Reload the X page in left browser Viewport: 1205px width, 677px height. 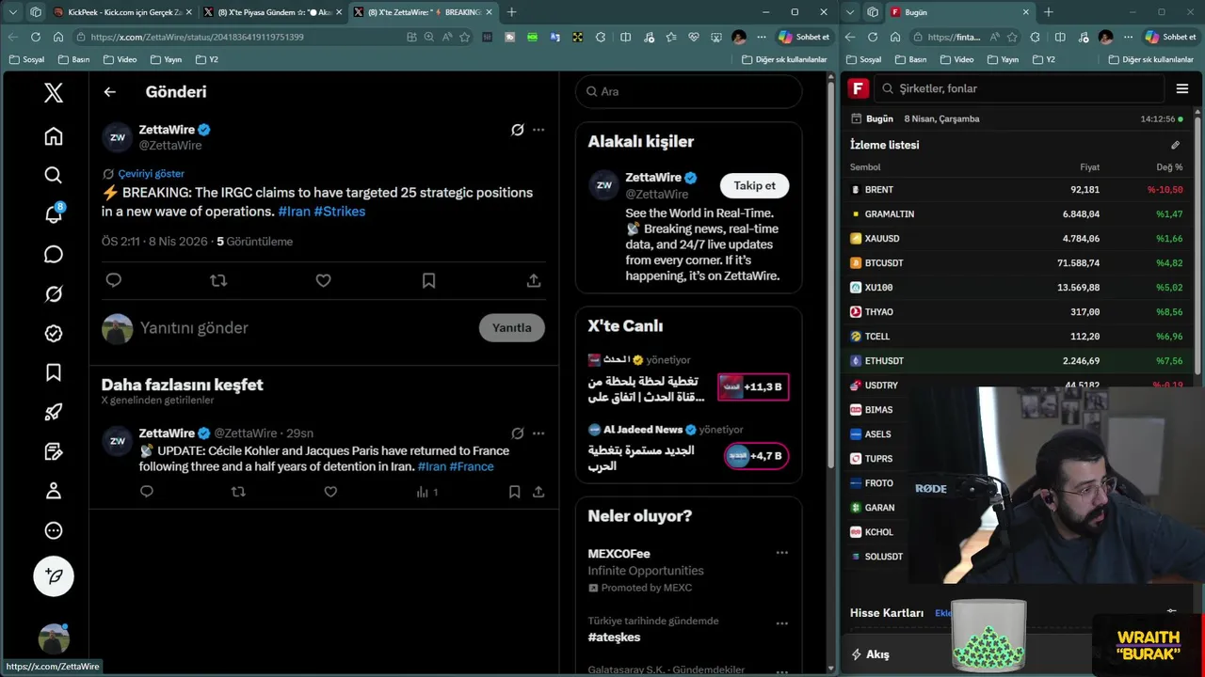36,37
